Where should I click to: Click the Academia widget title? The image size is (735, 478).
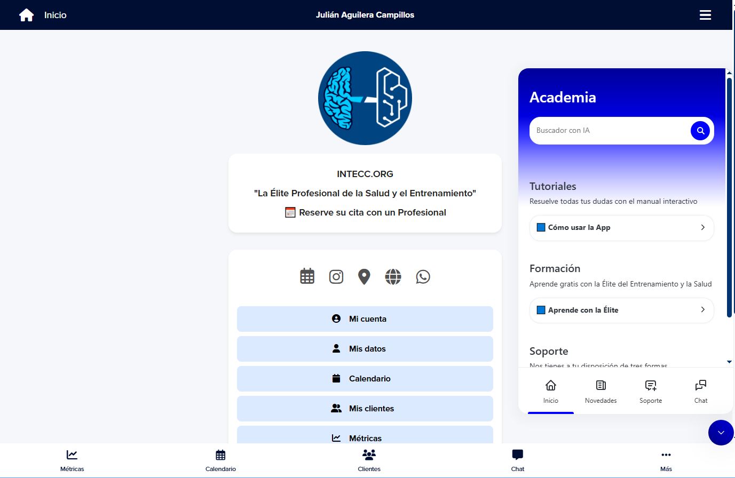click(563, 97)
